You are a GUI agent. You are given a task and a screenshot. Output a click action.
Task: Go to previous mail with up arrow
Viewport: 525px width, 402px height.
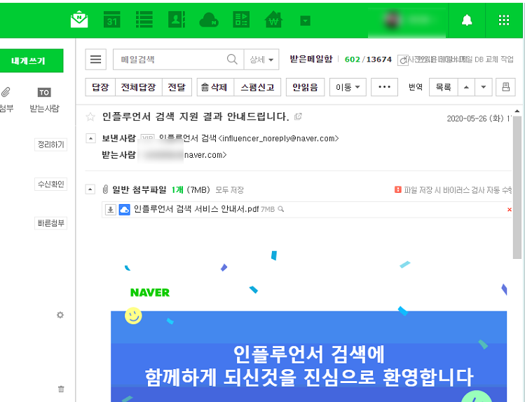[466, 87]
